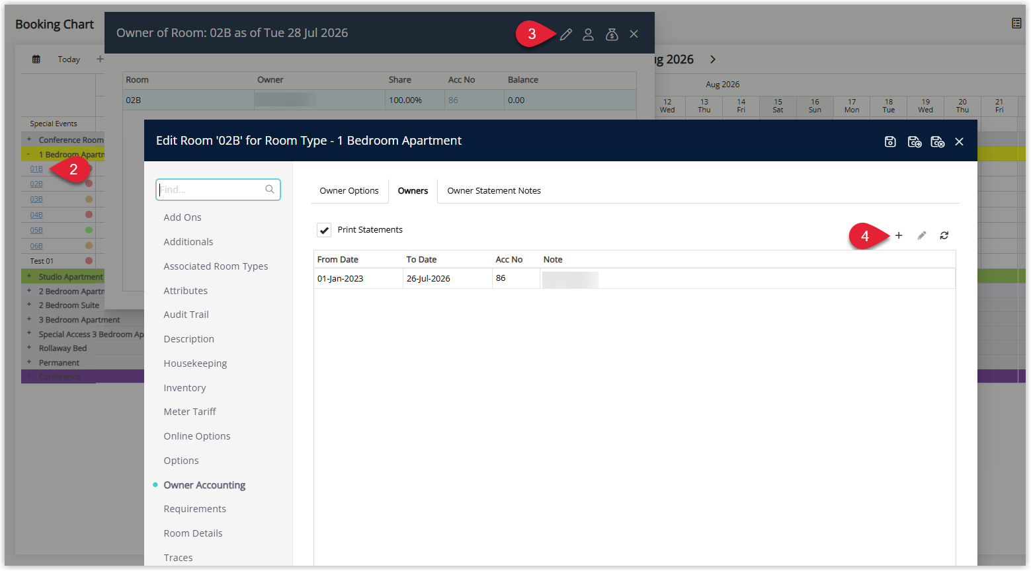Open the Owner Statement Notes tab
This screenshot has height=571, width=1031.
click(x=494, y=191)
